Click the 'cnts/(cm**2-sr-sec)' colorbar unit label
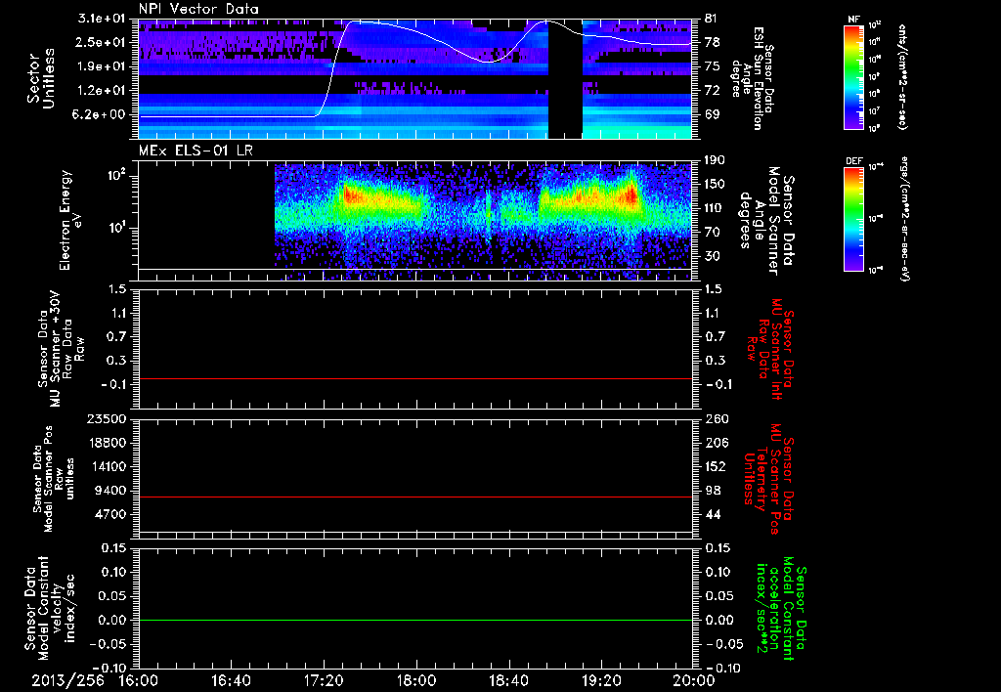The width and height of the screenshot is (1001, 692). 902,76
